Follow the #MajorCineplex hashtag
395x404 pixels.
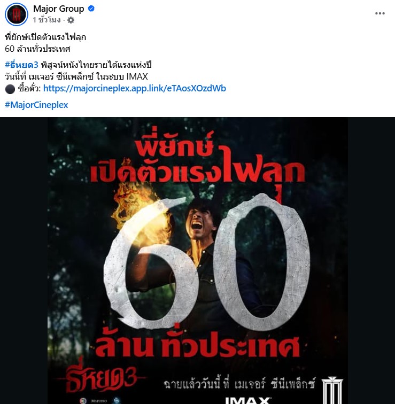click(36, 105)
